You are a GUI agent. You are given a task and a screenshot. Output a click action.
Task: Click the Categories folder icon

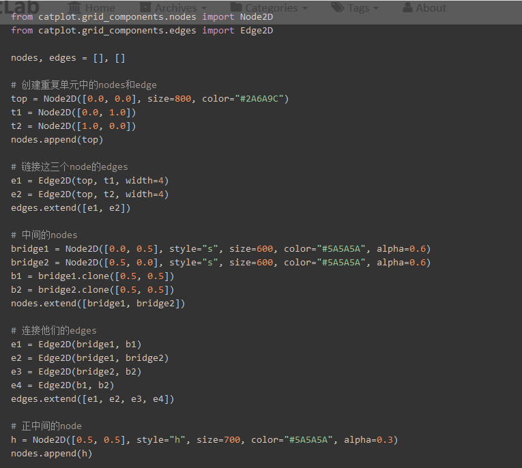pyautogui.click(x=236, y=7)
